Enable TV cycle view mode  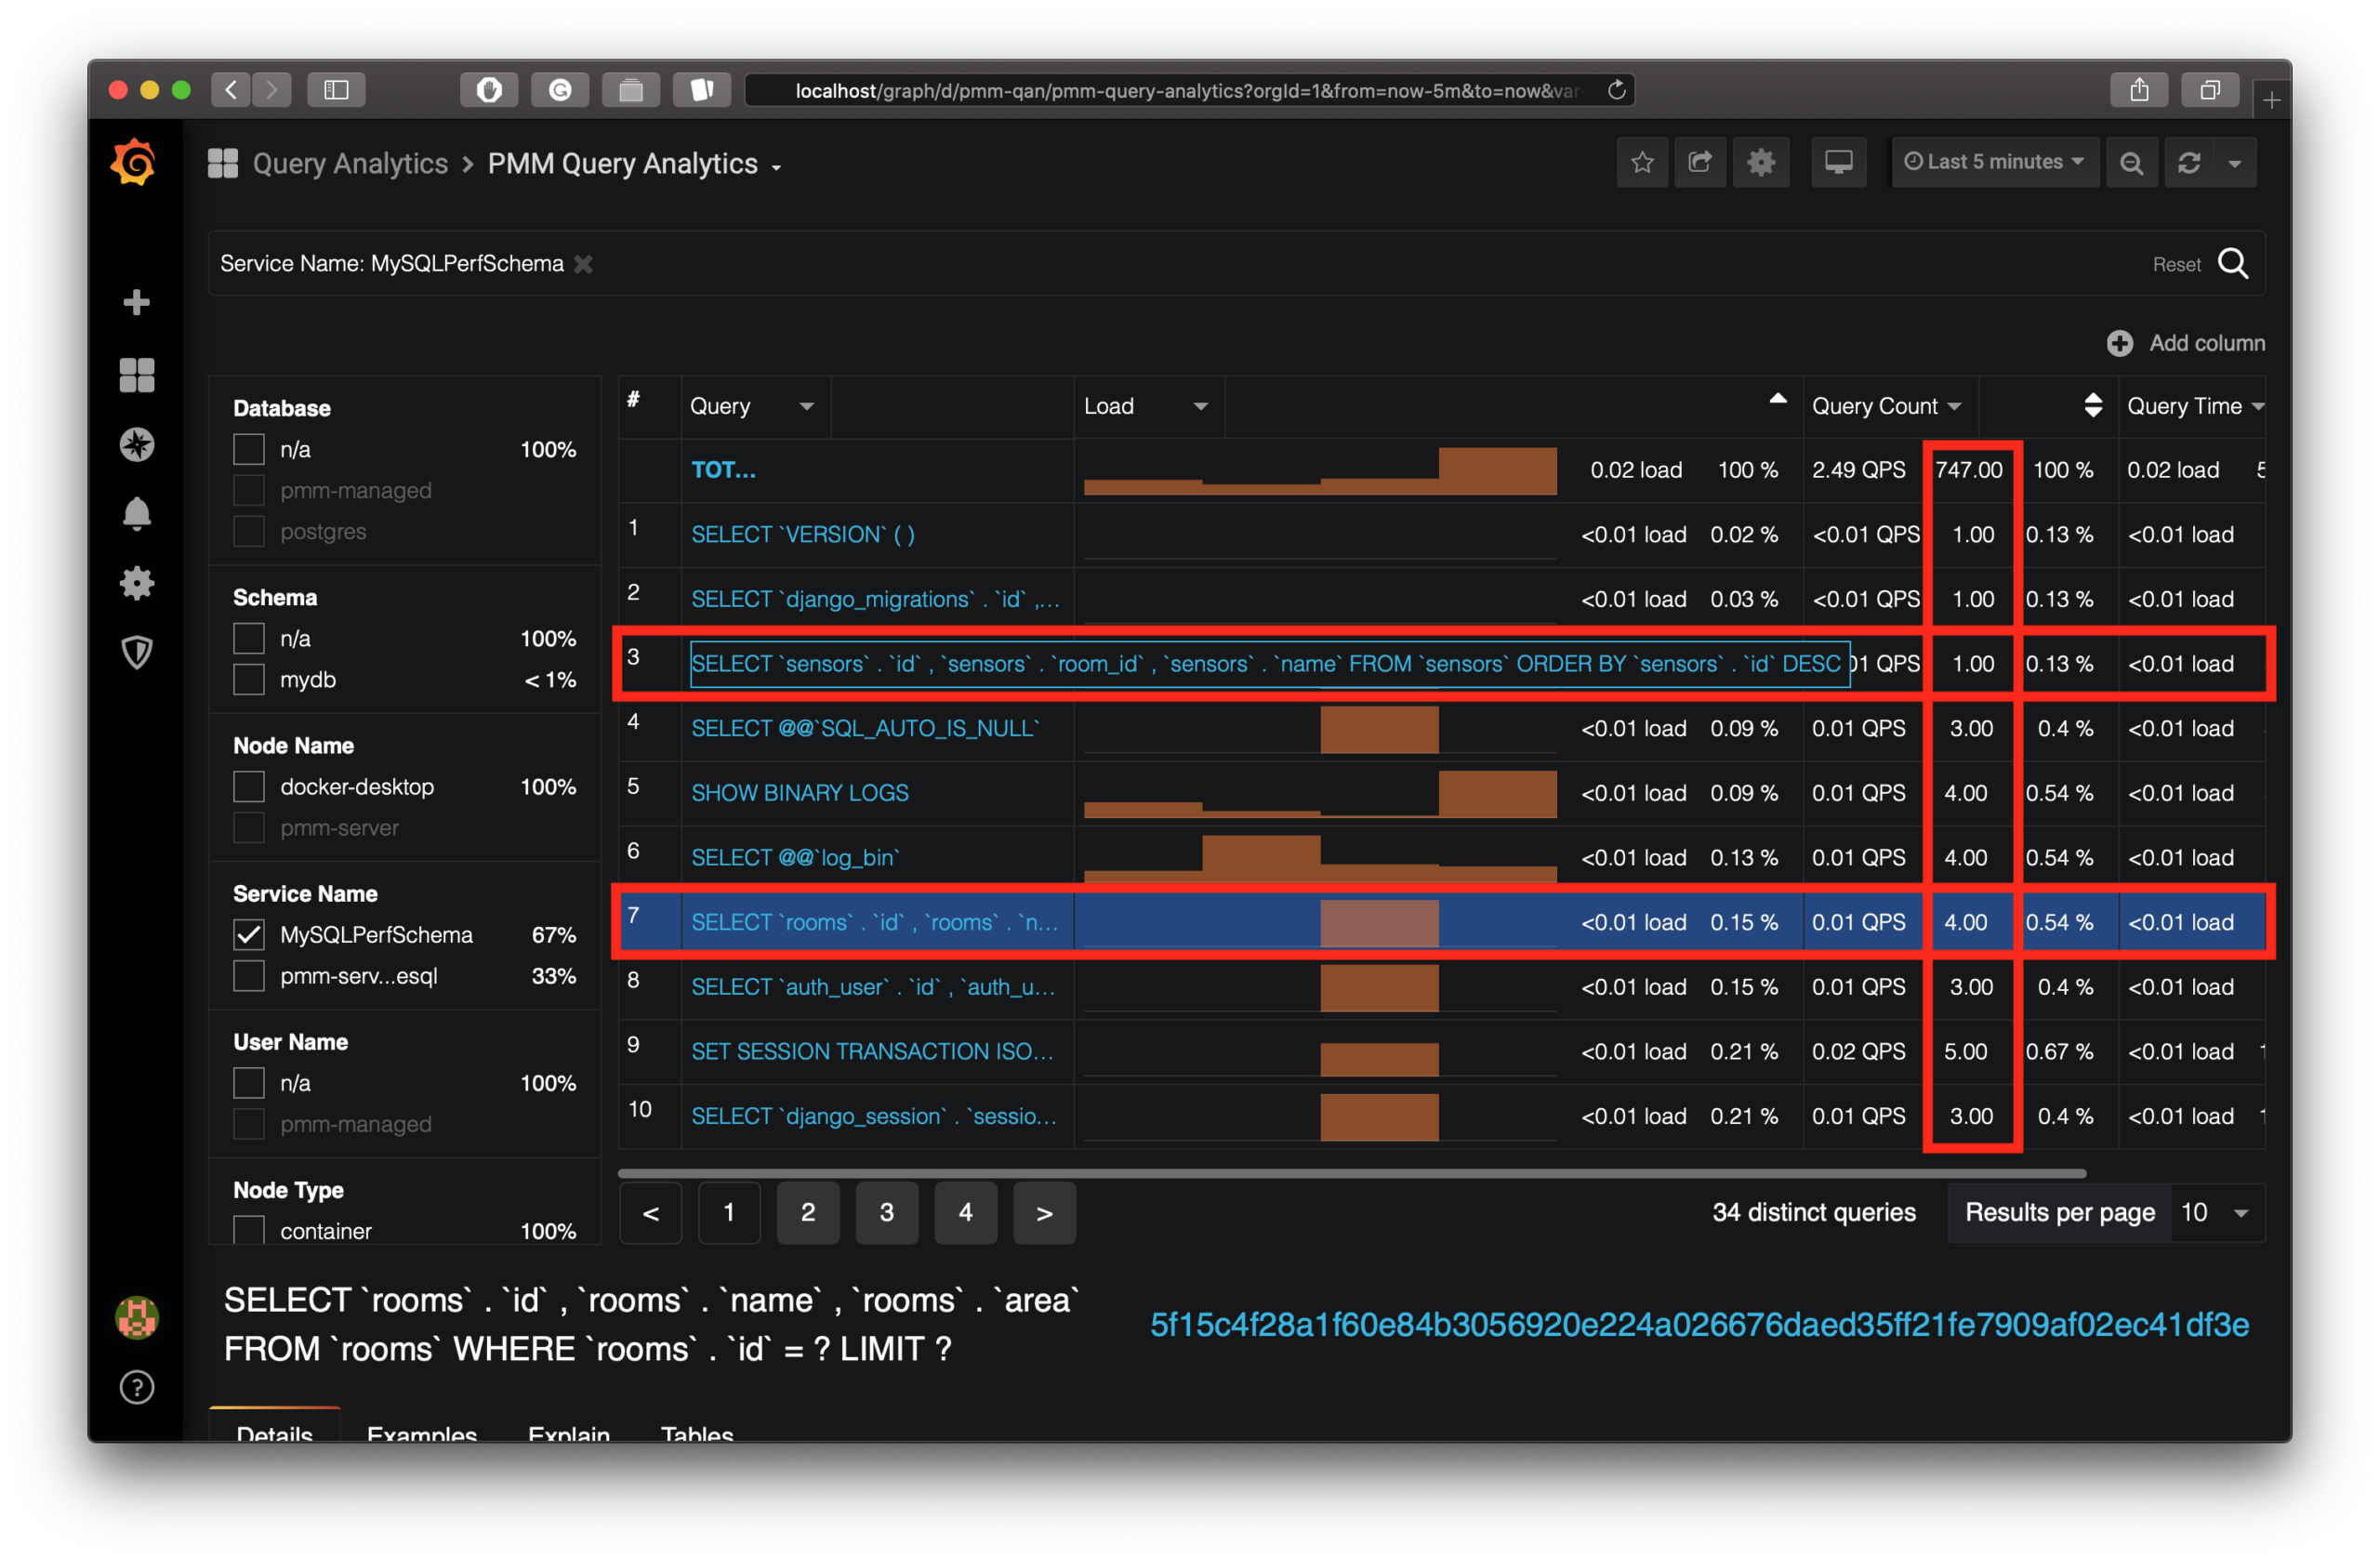pyautogui.click(x=1839, y=161)
